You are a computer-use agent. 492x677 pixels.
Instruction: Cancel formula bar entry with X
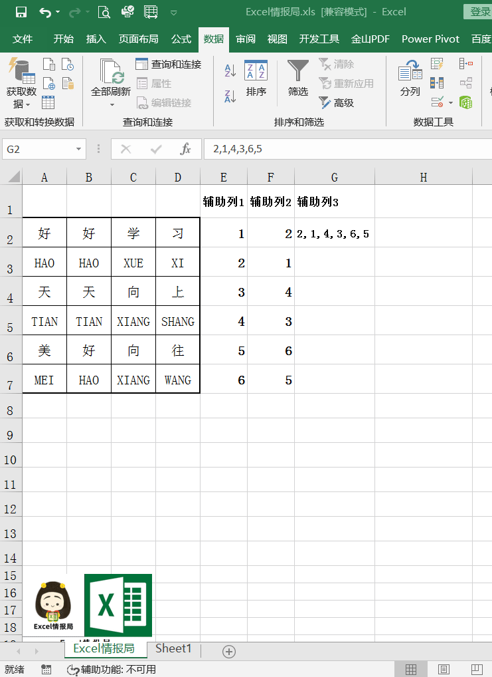126,150
